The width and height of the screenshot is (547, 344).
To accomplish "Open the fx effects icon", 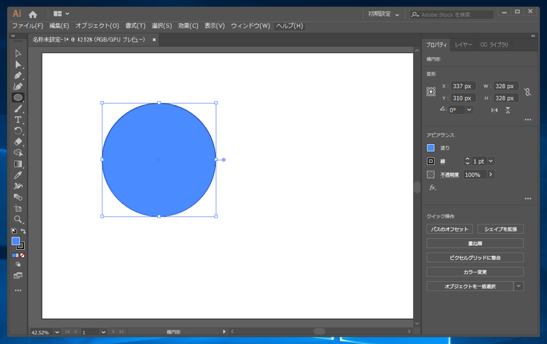I will coord(433,188).
